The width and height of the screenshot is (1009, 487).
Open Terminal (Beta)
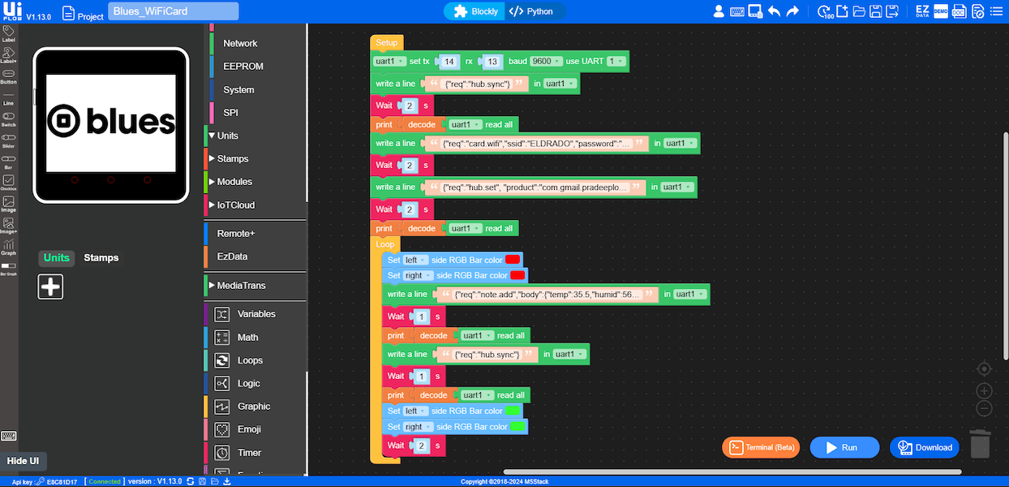(761, 447)
